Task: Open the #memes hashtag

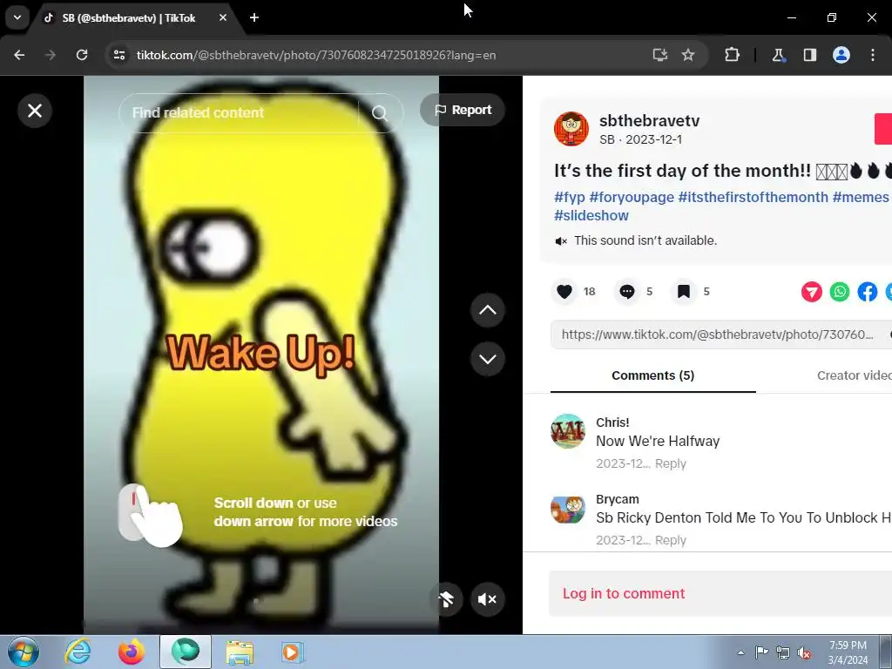Action: 860,197
